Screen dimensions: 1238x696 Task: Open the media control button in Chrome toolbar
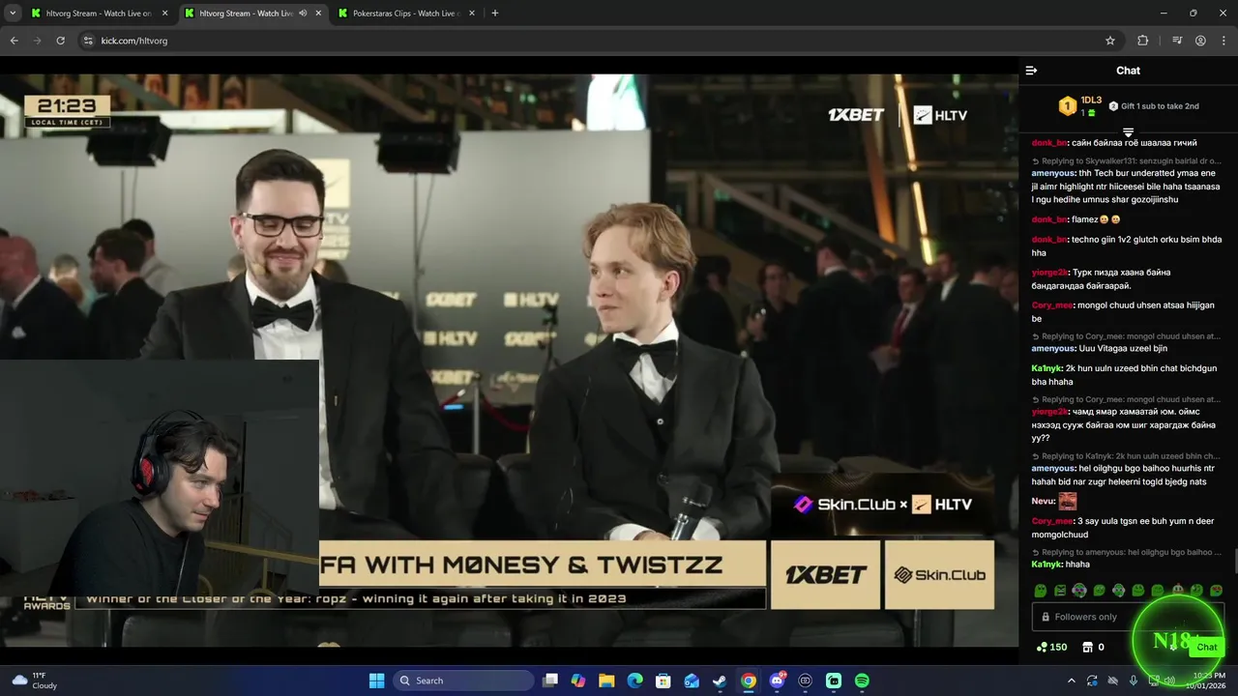coord(1177,41)
